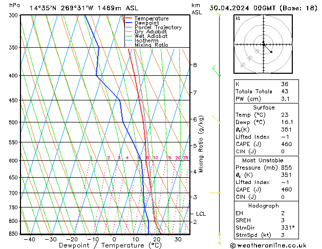The height and width of the screenshot is (249, 322).
Task: Click the K index value 36
Action: pyautogui.click(x=285, y=84)
